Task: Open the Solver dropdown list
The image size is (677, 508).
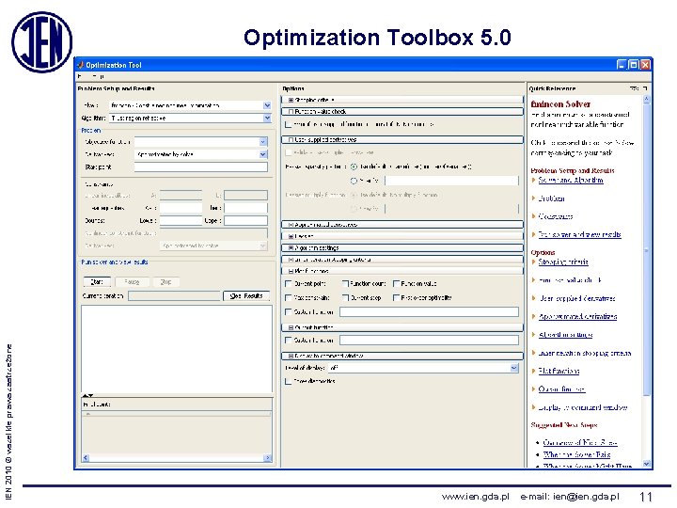Action: [267, 105]
